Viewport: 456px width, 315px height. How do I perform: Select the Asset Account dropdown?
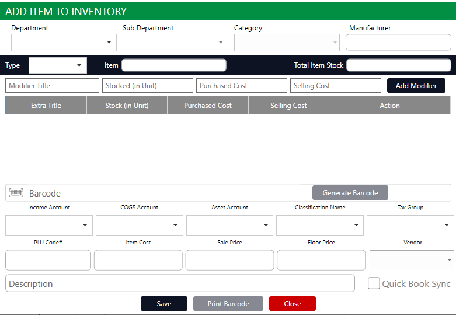tap(229, 225)
